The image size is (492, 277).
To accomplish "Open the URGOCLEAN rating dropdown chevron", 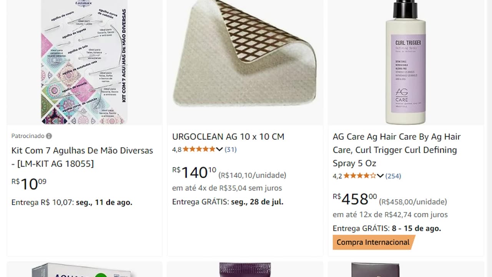I will point(219,149).
